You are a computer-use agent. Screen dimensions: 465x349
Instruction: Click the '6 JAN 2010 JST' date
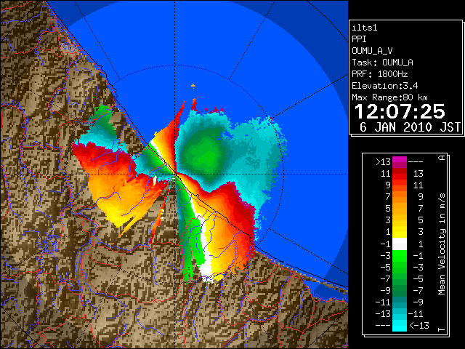[410, 127]
